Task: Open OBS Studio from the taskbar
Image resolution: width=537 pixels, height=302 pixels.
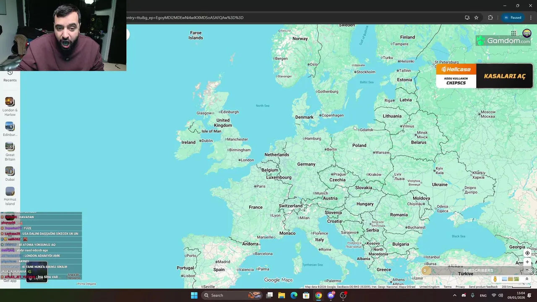Action: click(343, 295)
